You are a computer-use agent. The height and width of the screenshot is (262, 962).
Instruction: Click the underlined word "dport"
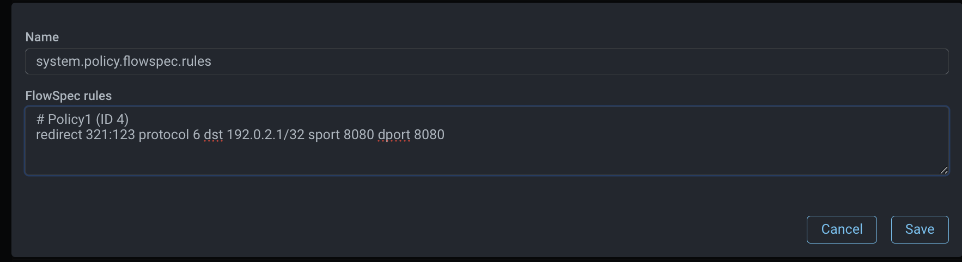[394, 135]
